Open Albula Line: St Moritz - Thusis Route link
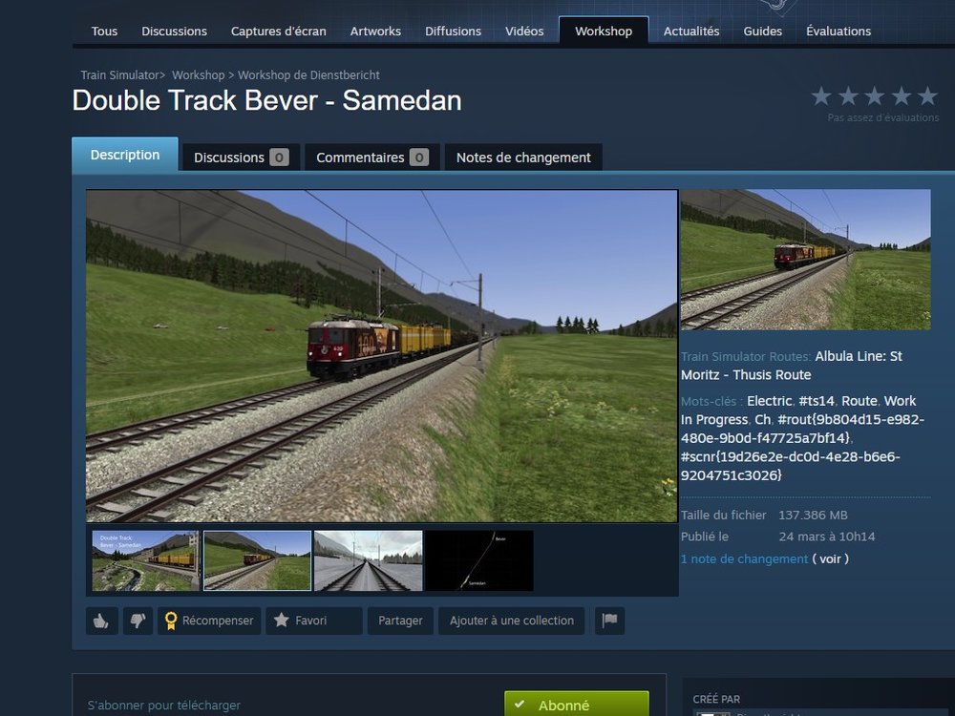Viewport: 955px width, 716px height. 791,366
